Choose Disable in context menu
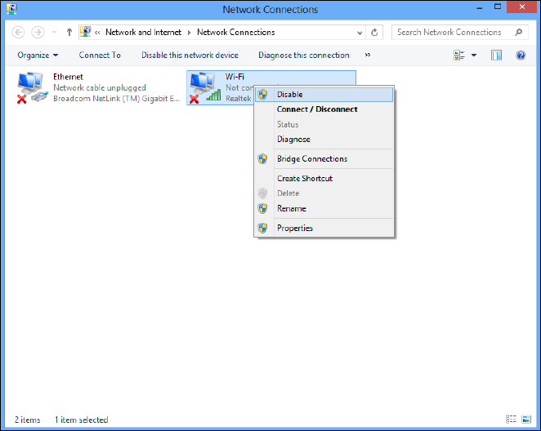This screenshot has width=541, height=431. pyautogui.click(x=324, y=95)
